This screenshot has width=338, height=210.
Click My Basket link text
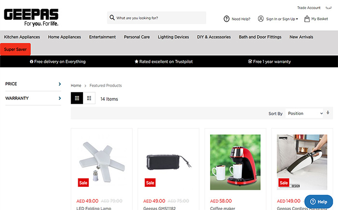click(x=320, y=19)
